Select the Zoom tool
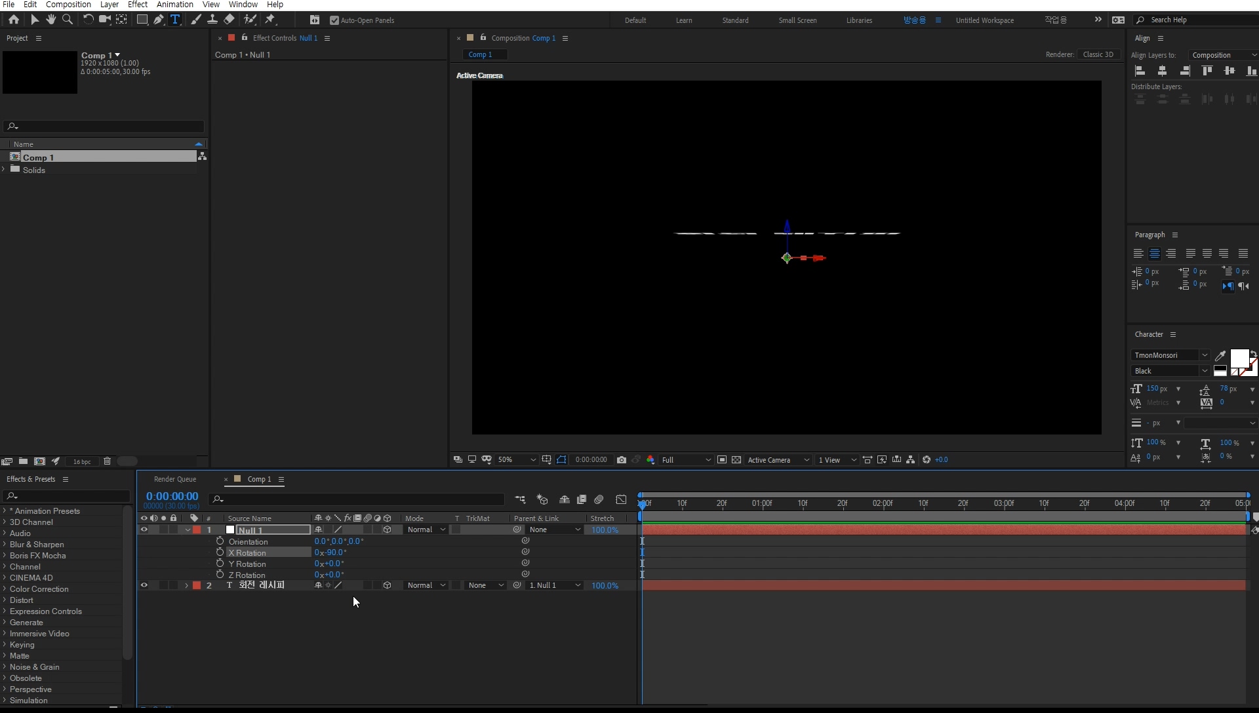The width and height of the screenshot is (1259, 713). click(x=67, y=20)
